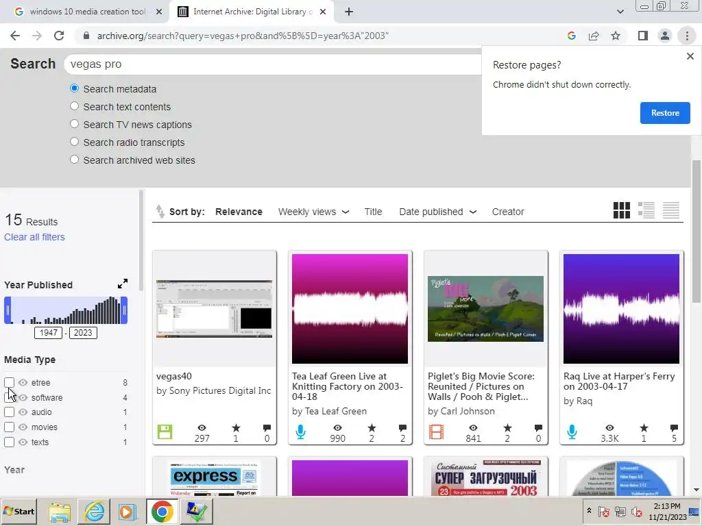The width and height of the screenshot is (702, 526).
Task: Open the vegas40 title link
Action: [x=173, y=376]
